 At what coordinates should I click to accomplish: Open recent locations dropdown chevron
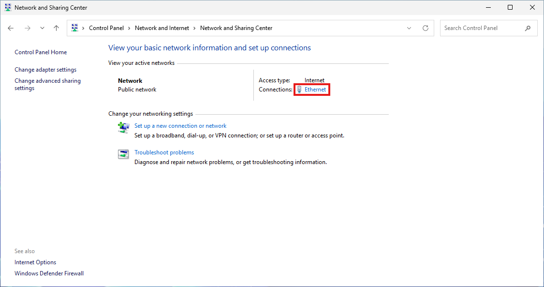(42, 28)
